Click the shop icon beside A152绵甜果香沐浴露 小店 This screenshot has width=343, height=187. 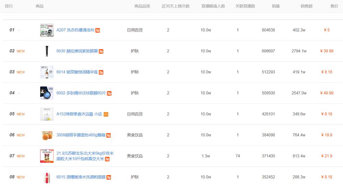click(x=106, y=114)
